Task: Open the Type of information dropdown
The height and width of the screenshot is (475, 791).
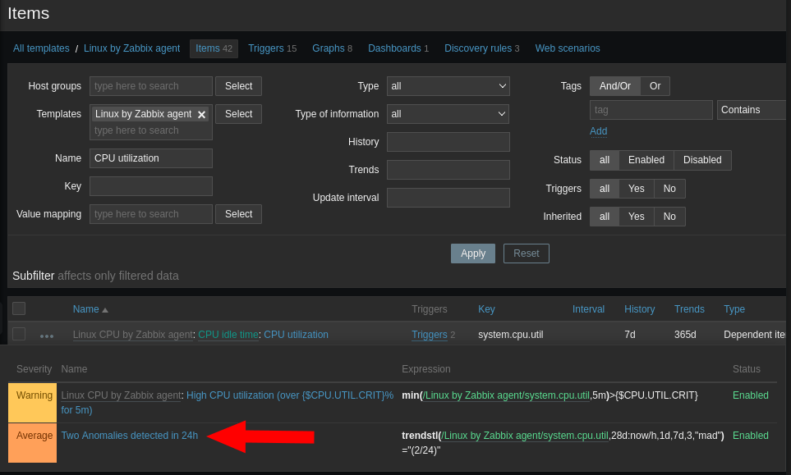Action: tap(448, 113)
